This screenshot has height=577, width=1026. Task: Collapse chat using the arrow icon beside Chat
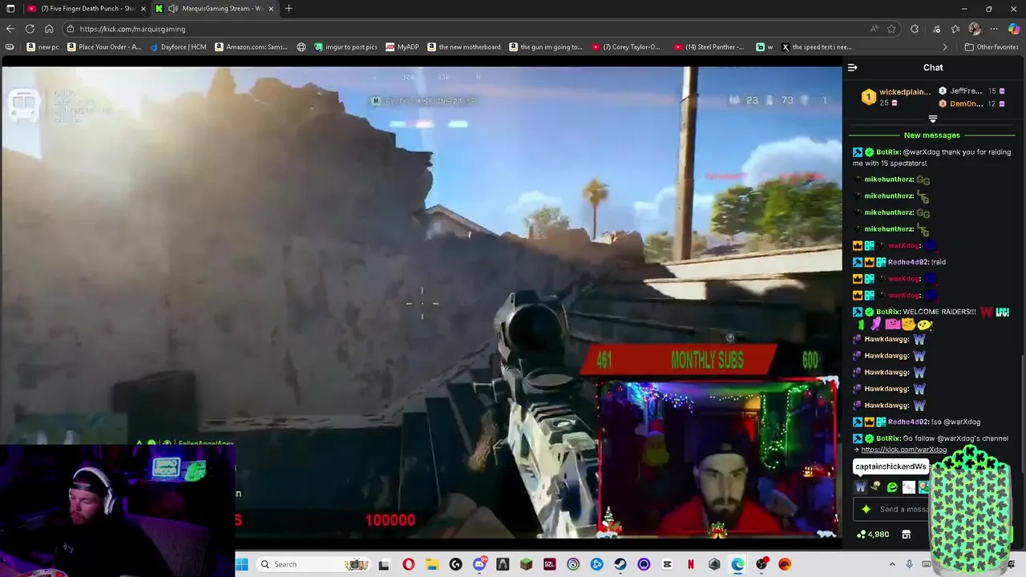[853, 67]
